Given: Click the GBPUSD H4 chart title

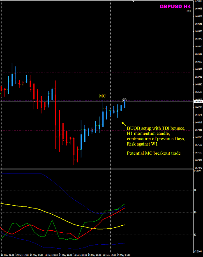Looking at the screenshot, I should [175, 7].
